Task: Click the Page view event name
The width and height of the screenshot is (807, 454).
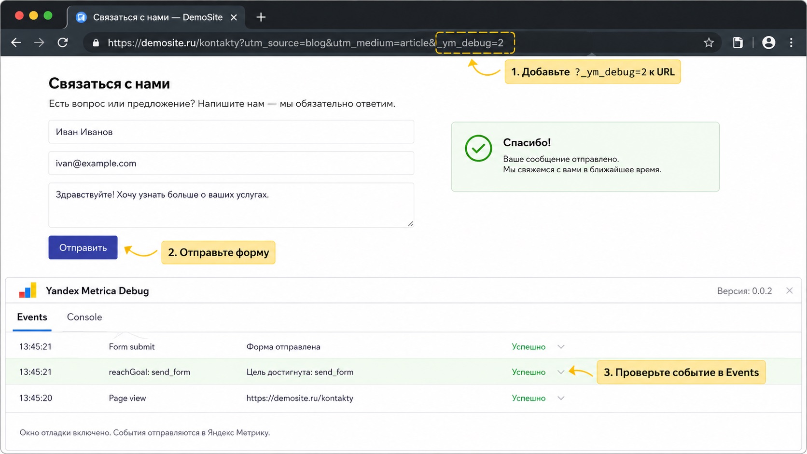Action: coord(127,398)
